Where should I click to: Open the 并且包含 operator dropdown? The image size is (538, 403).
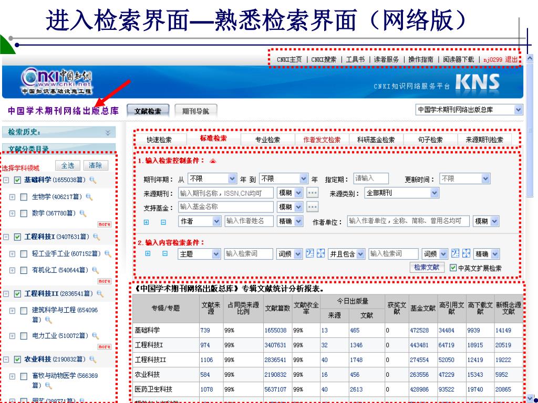click(346, 254)
